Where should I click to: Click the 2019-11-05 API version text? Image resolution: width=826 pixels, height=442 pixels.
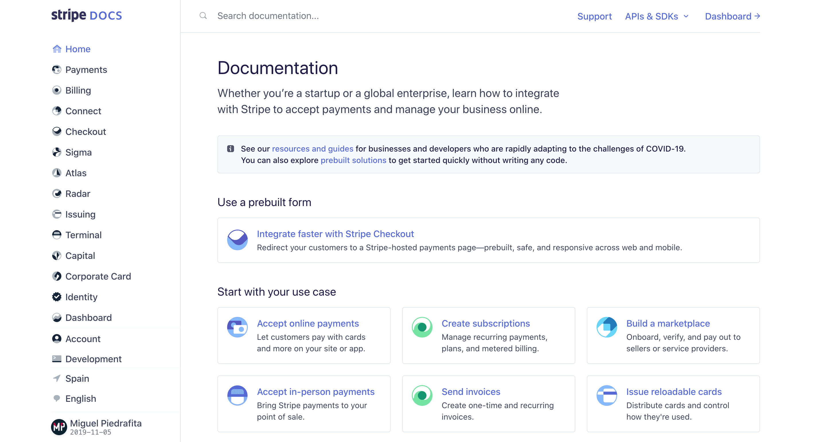[91, 432]
